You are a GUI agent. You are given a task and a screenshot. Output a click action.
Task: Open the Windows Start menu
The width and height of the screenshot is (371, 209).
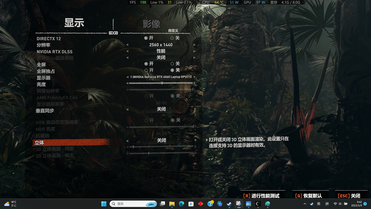click(104, 204)
